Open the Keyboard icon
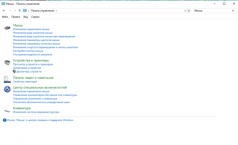The width and height of the screenshot is (238, 145). click(7, 111)
